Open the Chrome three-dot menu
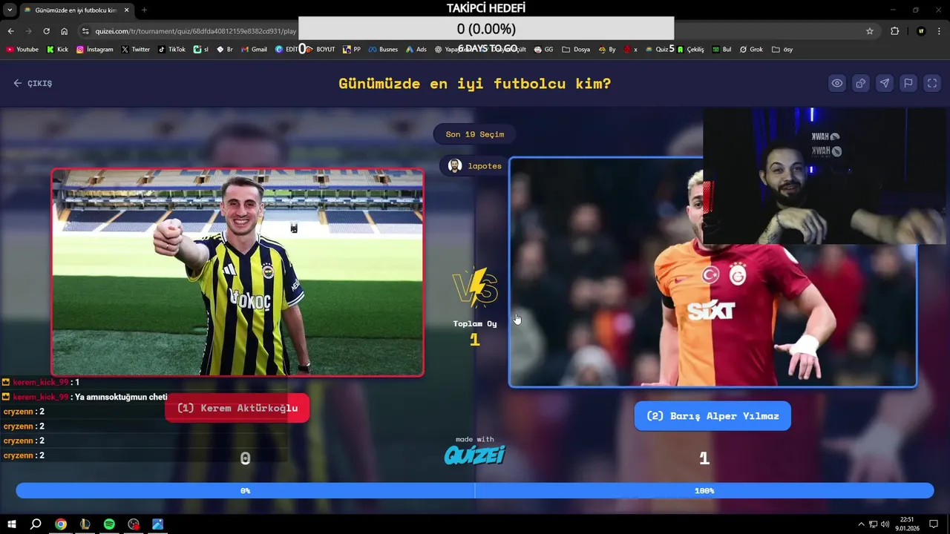This screenshot has height=534, width=950. pos(940,31)
